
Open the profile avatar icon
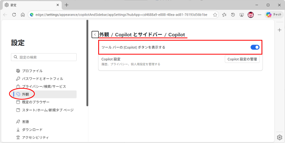[x=251, y=15]
